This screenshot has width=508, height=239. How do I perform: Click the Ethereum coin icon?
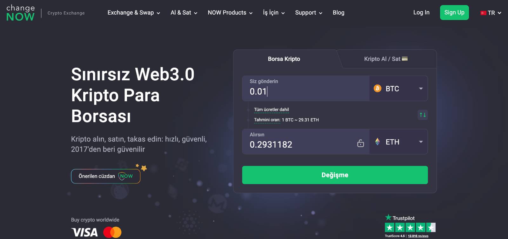coord(378,142)
